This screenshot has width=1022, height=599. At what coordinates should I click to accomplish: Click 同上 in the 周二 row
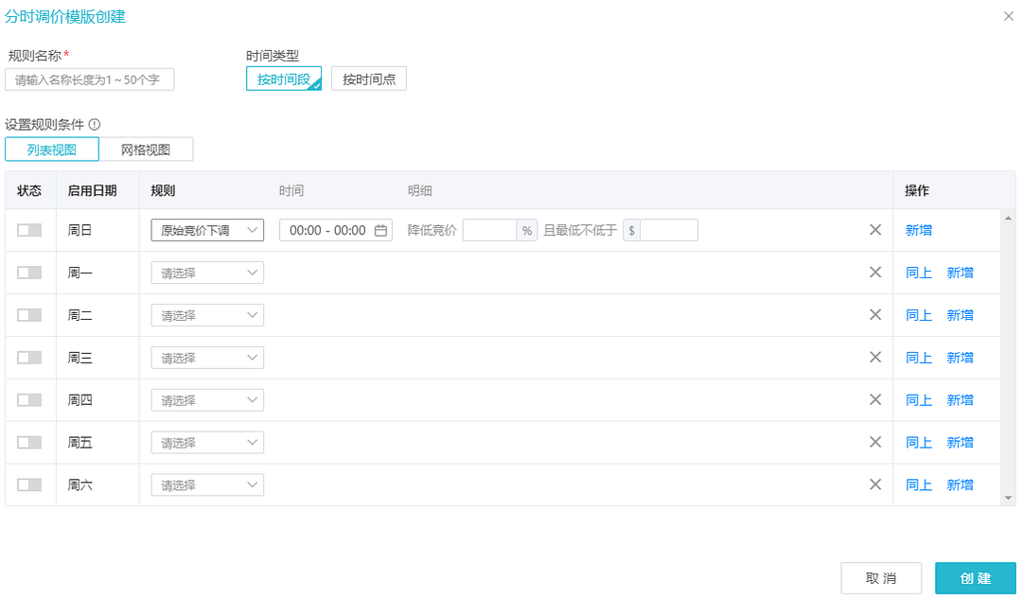tap(918, 315)
